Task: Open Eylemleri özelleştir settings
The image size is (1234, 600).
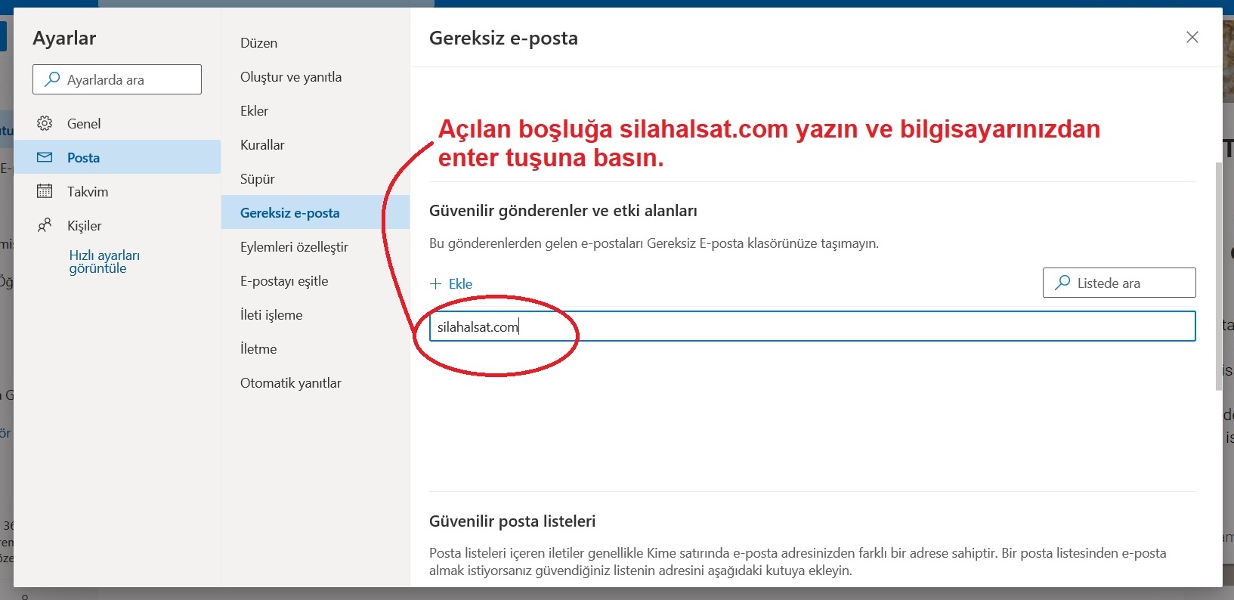Action: (x=294, y=247)
